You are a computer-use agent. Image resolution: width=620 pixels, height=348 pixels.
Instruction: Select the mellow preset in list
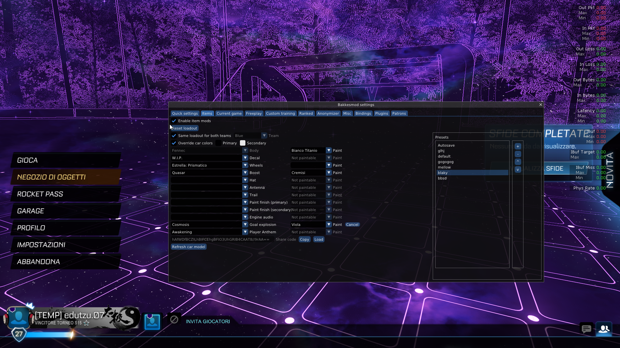point(444,167)
